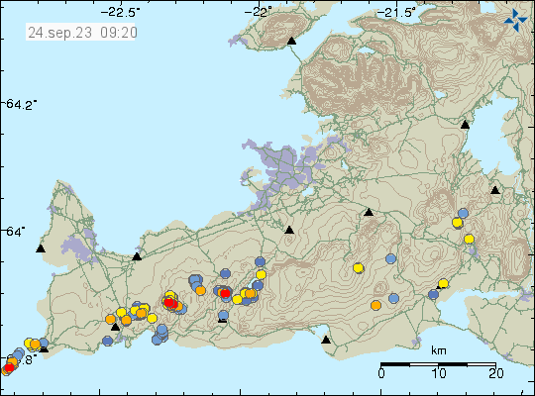
Task: Click the -22° longitude label
Action: coord(259,13)
